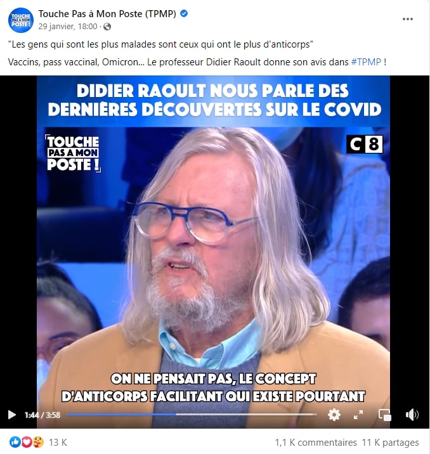430x454 pixels.
Task: Click the blue verified badge
Action: [184, 13]
